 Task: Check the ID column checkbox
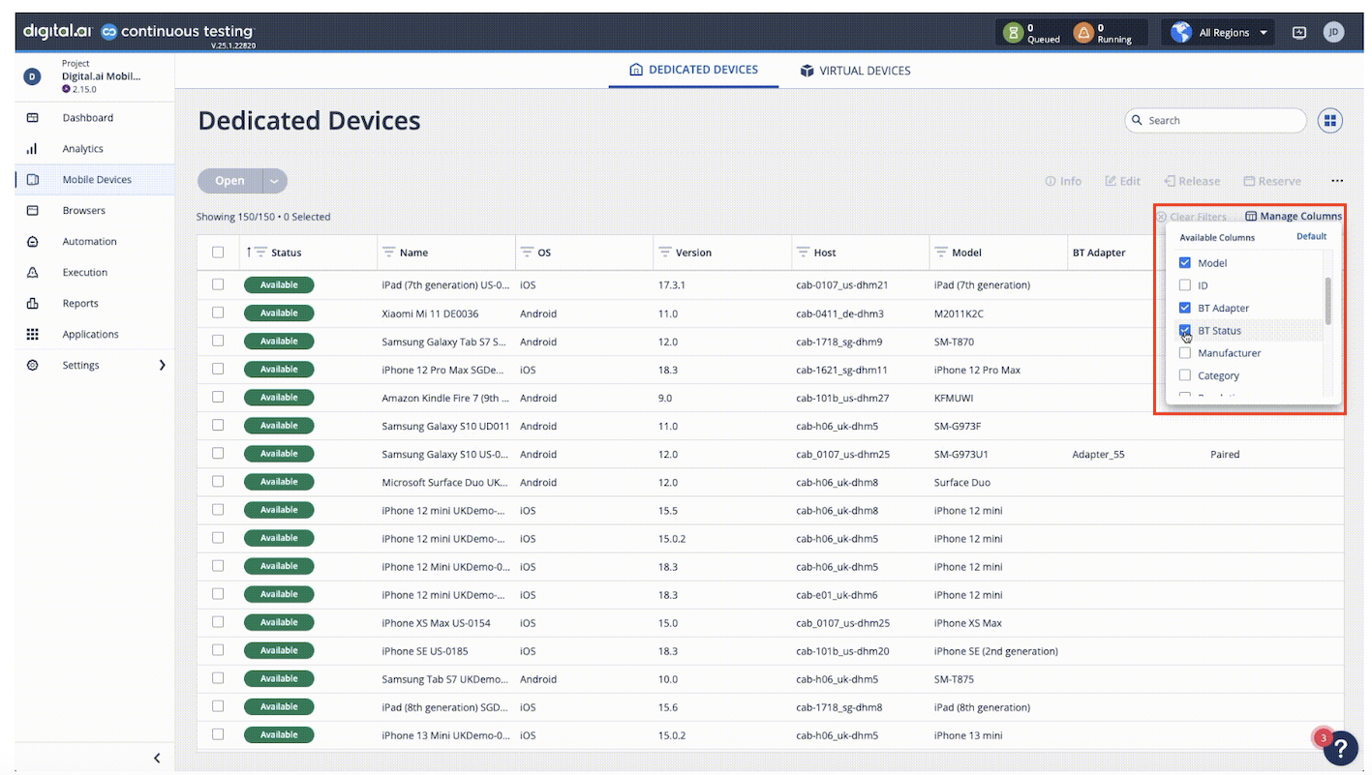[1184, 284]
